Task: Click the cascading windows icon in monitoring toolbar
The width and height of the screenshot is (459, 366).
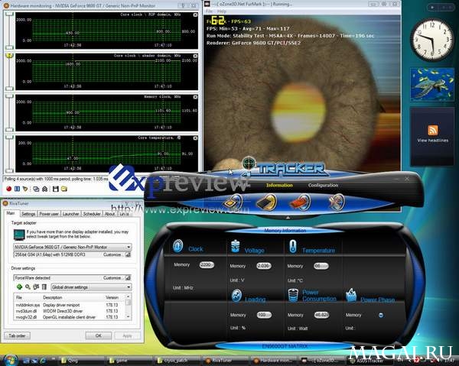Action: [x=36, y=189]
